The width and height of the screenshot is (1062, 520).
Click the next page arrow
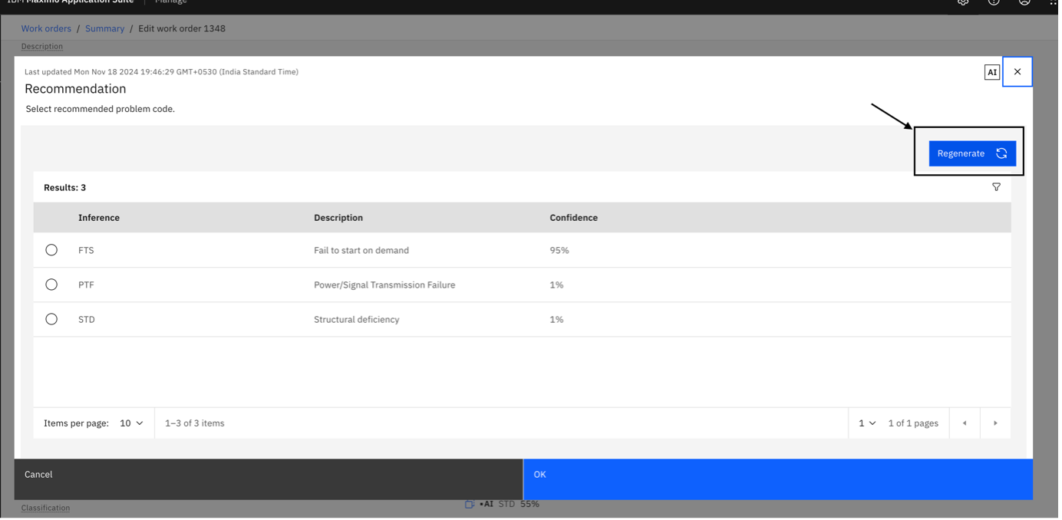[995, 423]
